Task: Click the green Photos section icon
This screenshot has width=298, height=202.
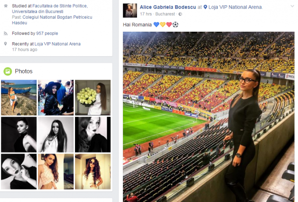Action: pyautogui.click(x=8, y=71)
